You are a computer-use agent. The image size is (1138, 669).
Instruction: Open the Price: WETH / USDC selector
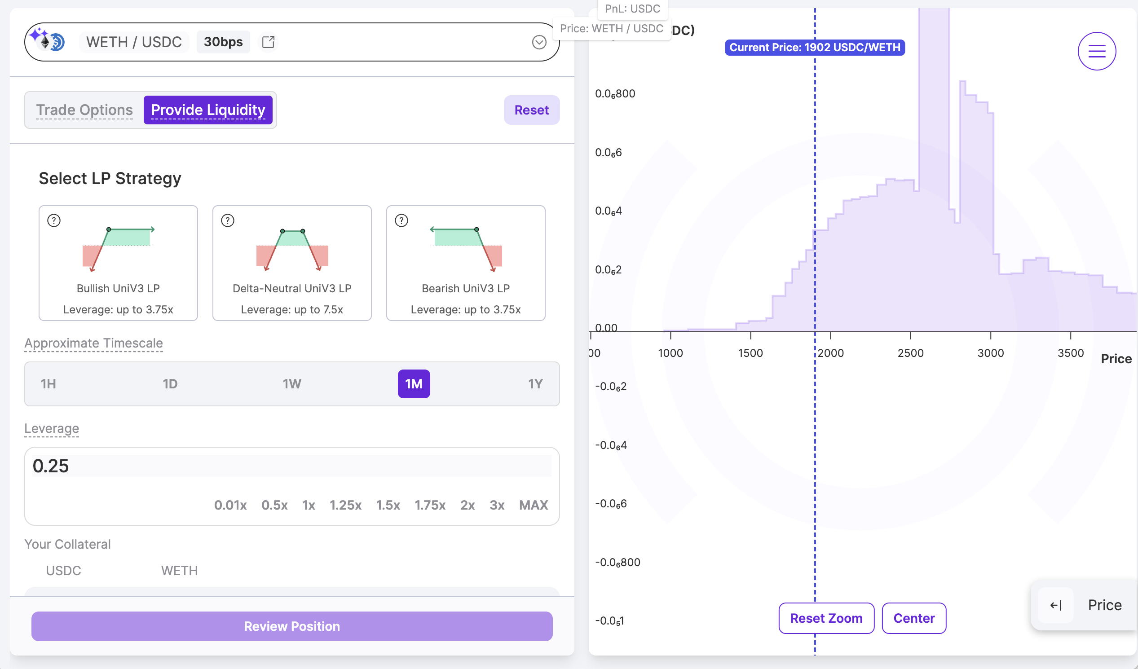pyautogui.click(x=611, y=28)
